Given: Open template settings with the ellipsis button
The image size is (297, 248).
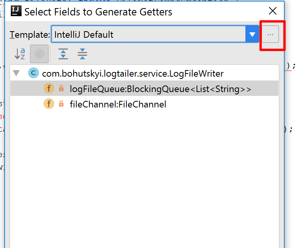Looking at the screenshot, I should tap(270, 34).
